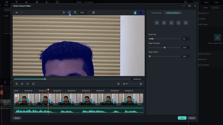Switch to Audio tab in properties panel

[x=206, y=2]
